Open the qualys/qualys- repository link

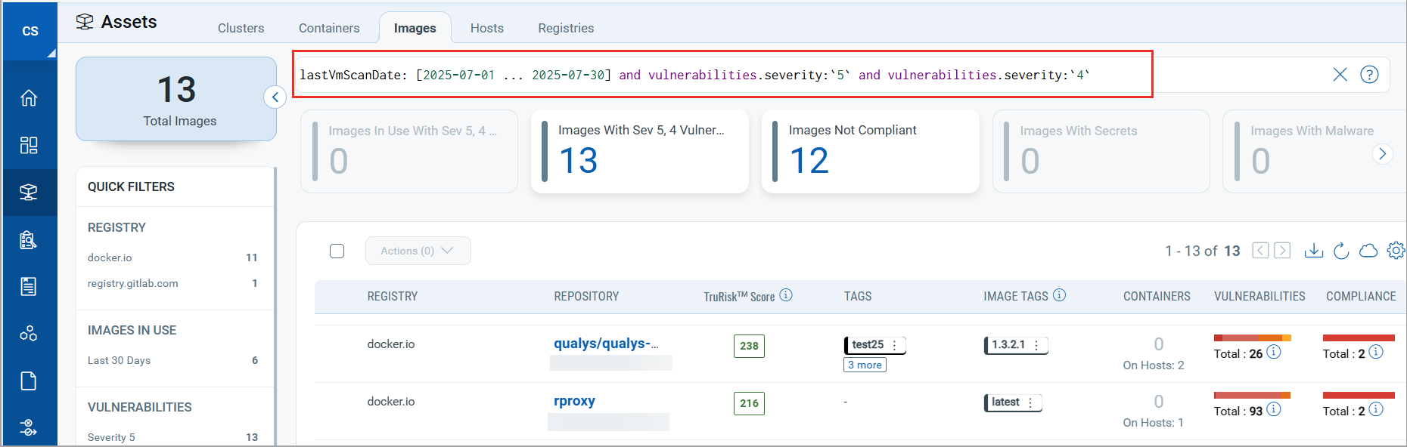[606, 344]
